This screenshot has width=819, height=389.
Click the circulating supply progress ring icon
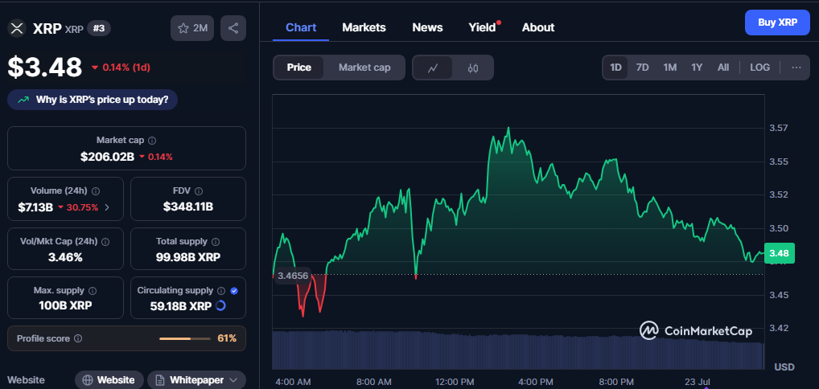pos(220,305)
